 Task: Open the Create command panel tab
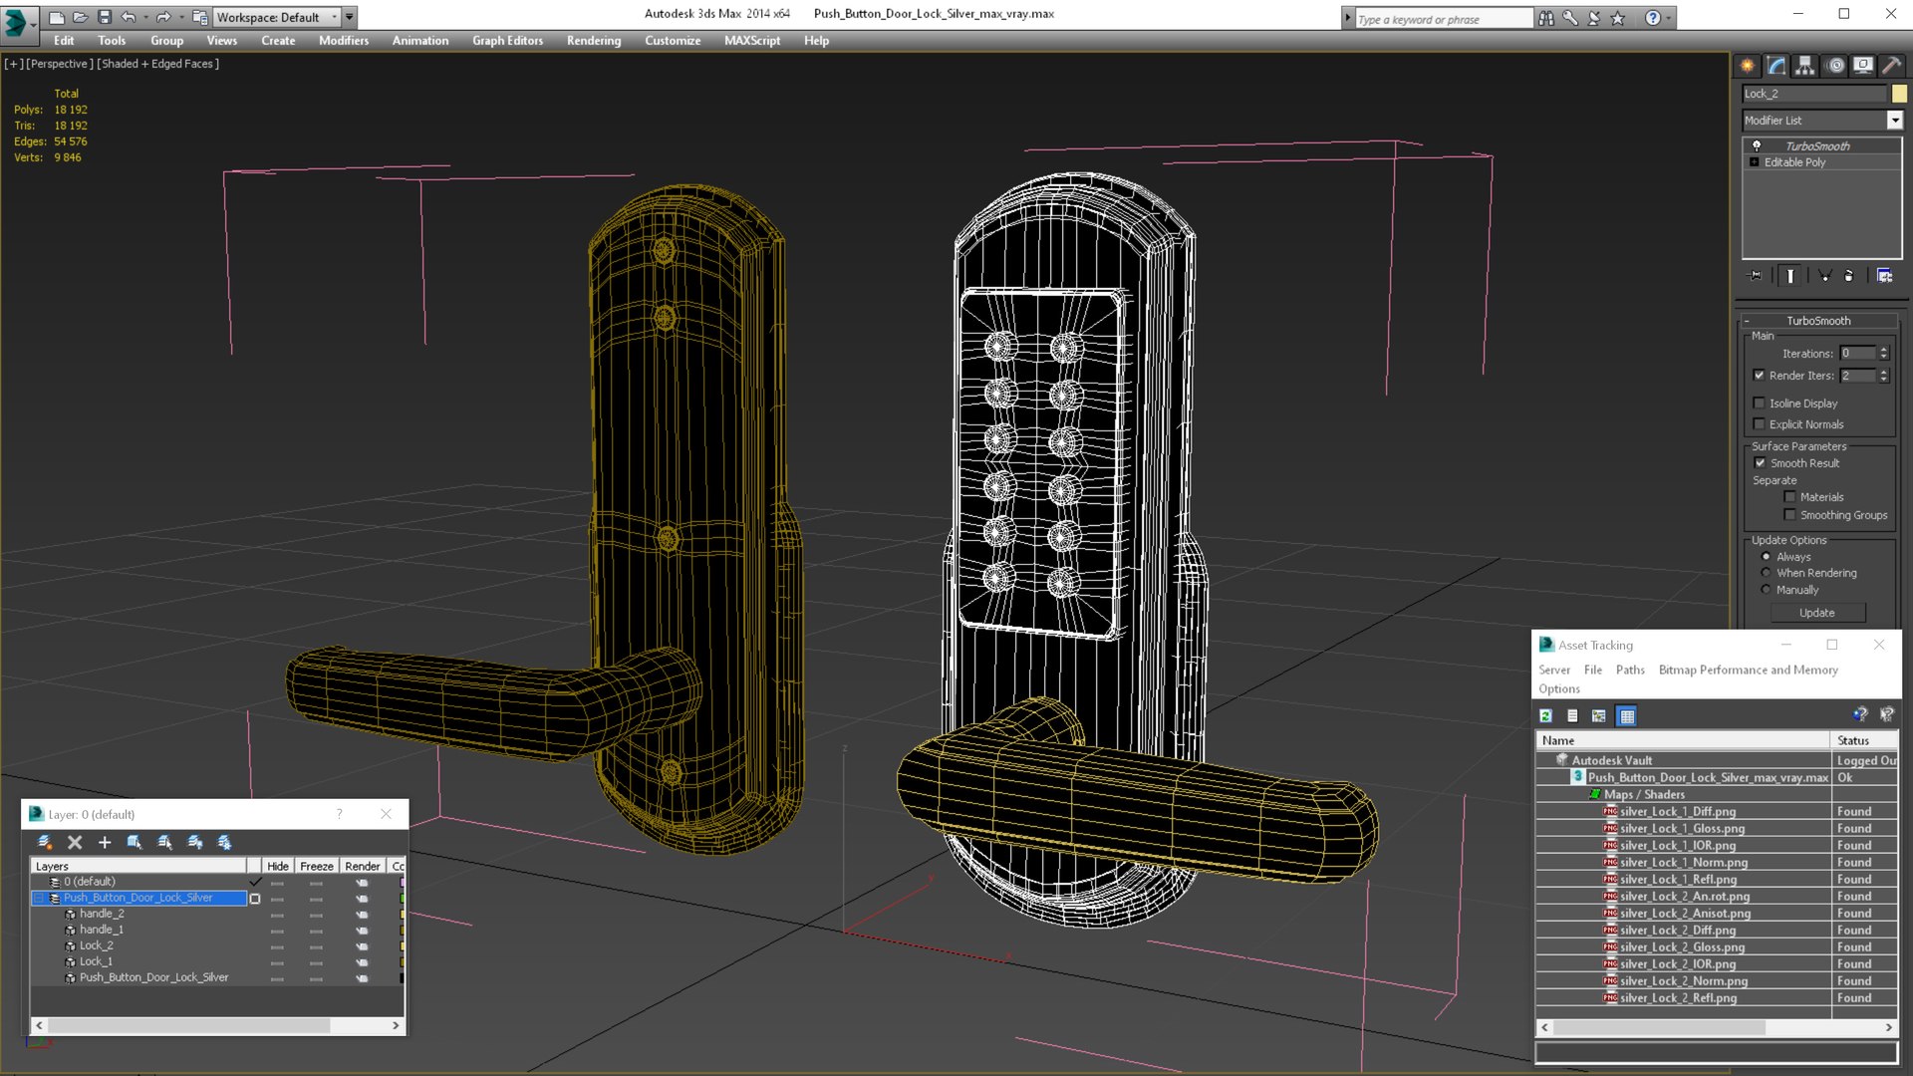[1748, 66]
